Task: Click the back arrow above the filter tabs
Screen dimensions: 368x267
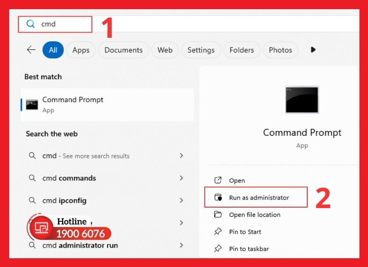Action: pyautogui.click(x=31, y=50)
